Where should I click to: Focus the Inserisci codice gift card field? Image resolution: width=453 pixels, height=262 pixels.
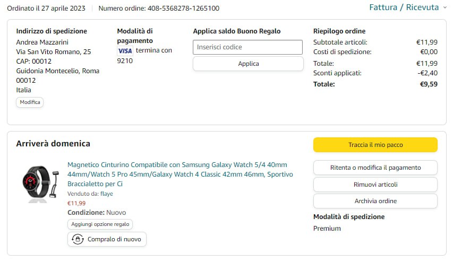pos(247,47)
